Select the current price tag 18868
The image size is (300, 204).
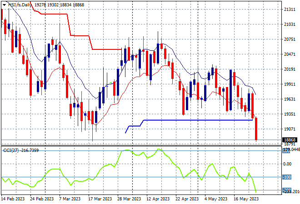click(290, 140)
